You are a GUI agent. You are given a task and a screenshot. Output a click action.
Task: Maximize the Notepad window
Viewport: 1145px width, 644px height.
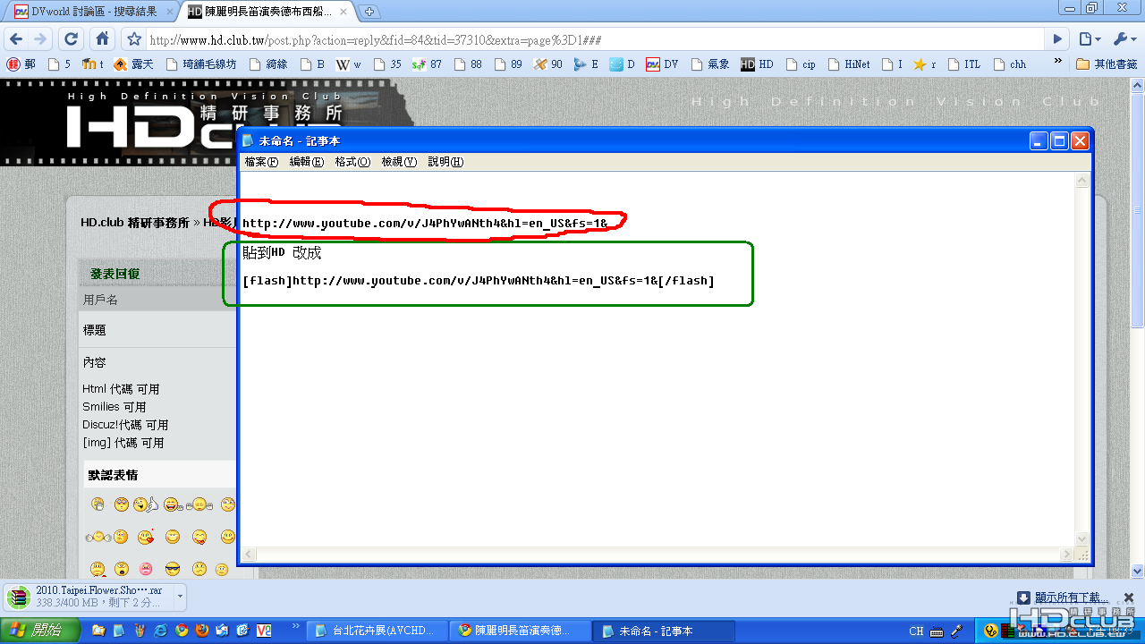[x=1059, y=141]
